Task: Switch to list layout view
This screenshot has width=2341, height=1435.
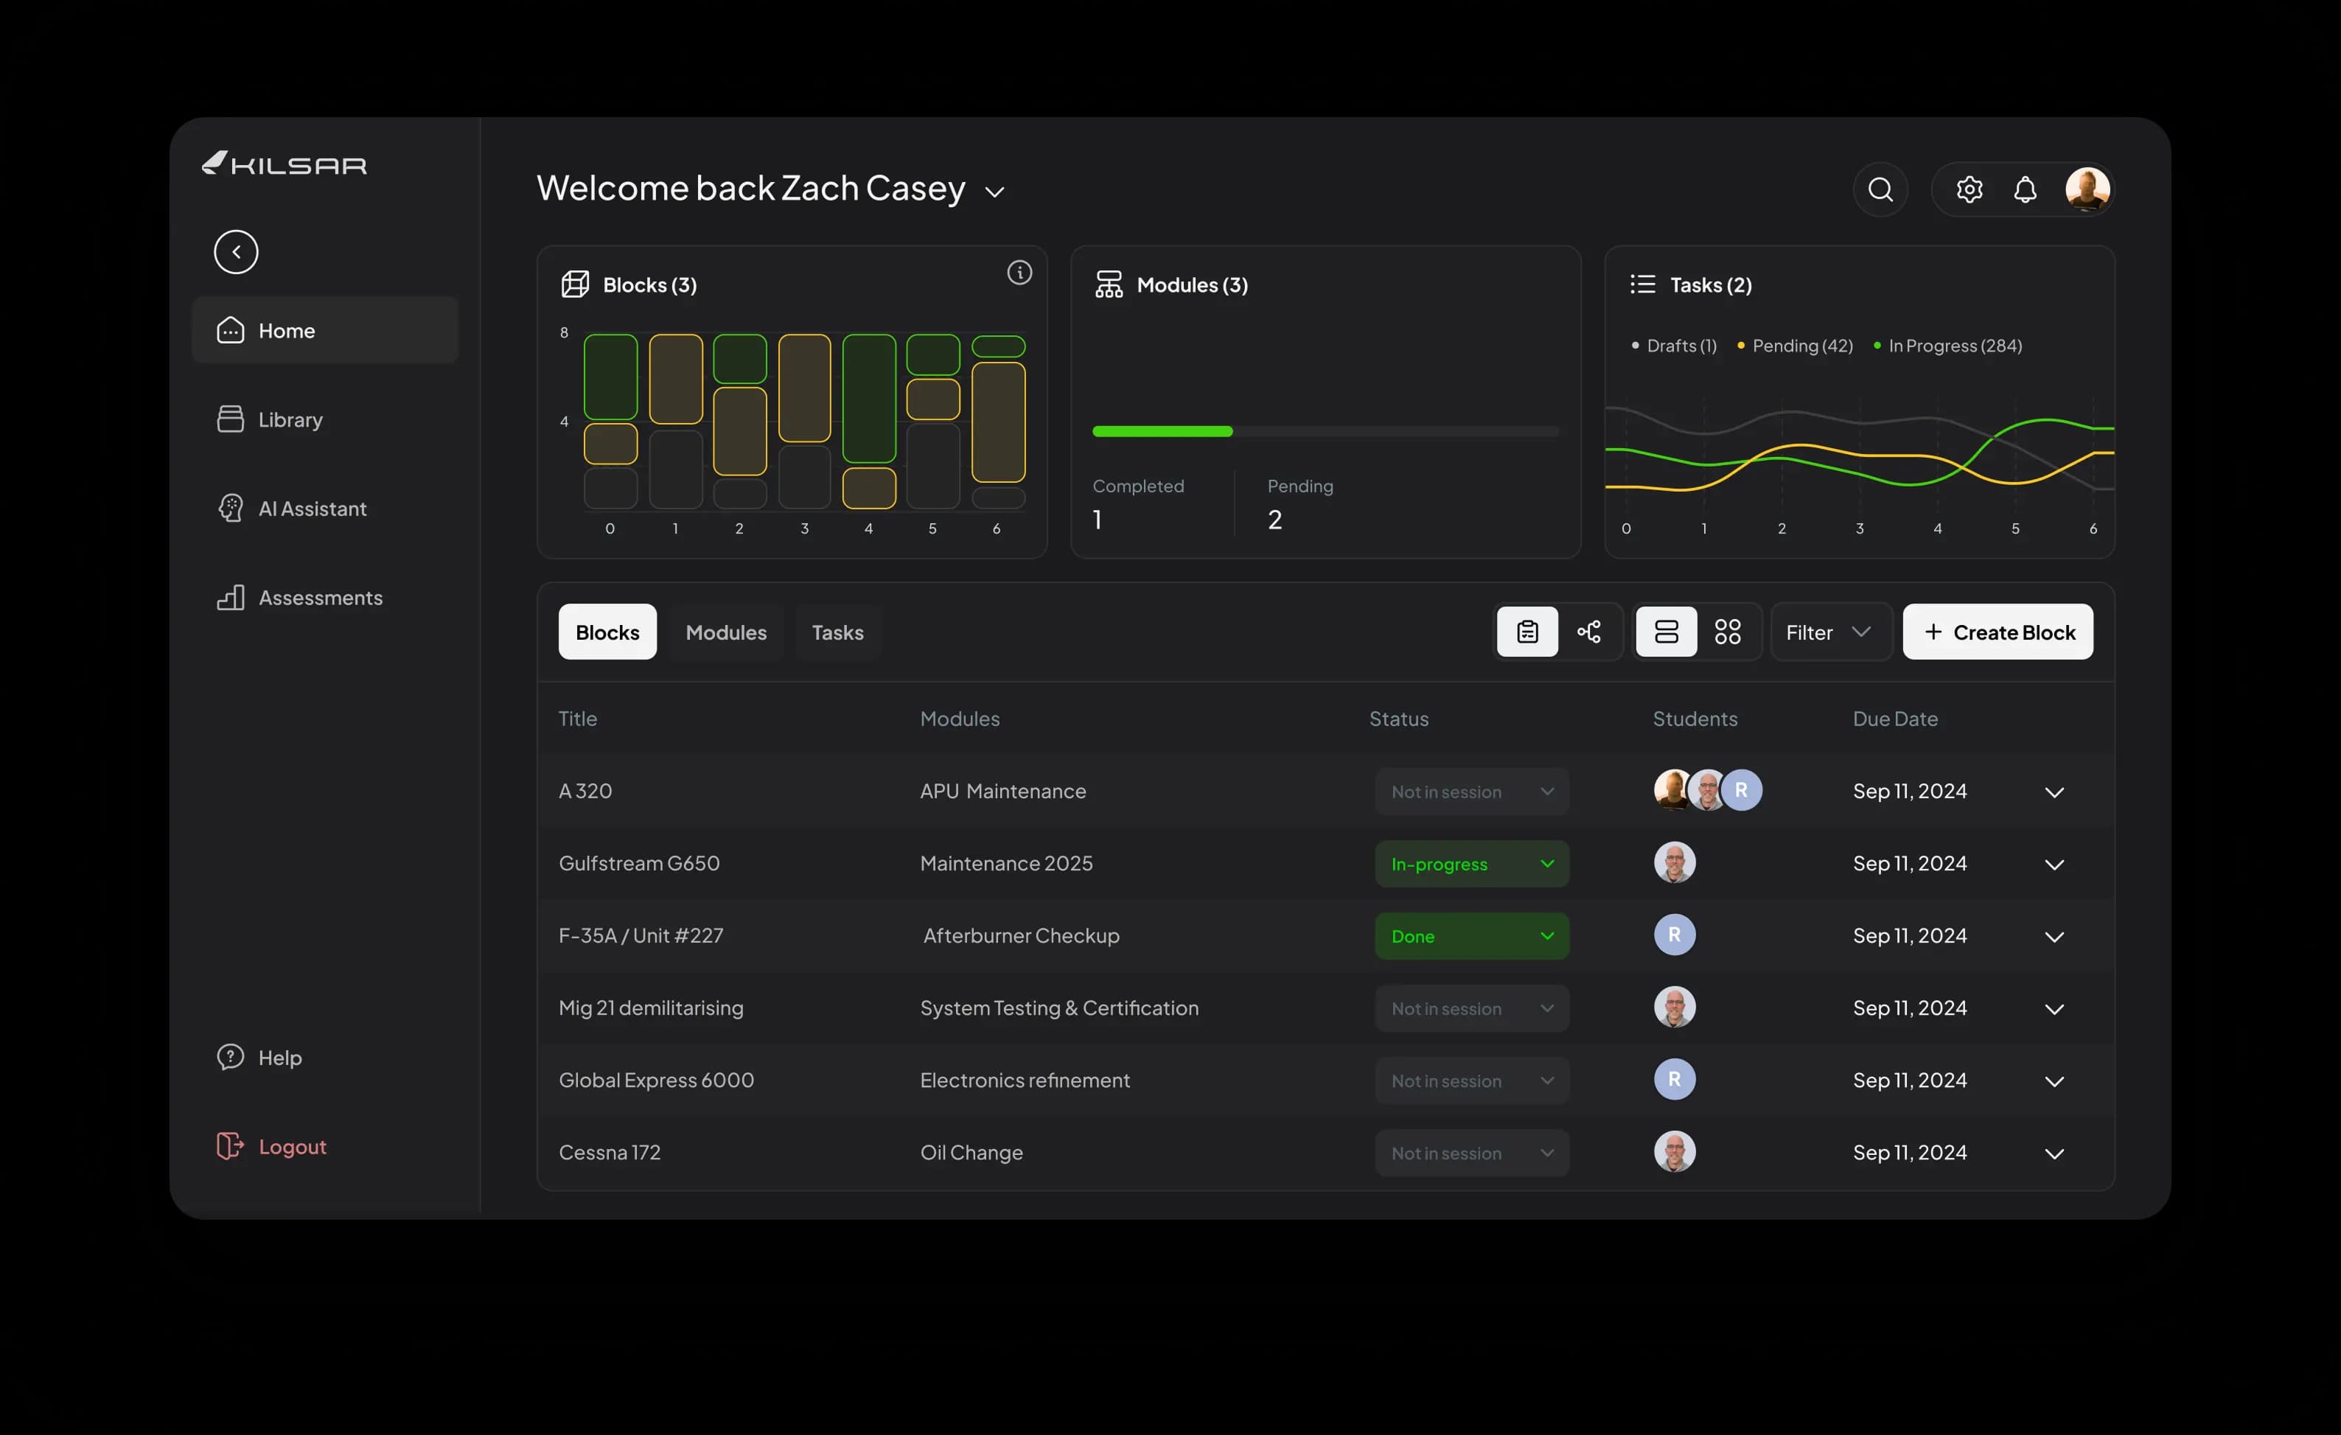Action: point(1666,632)
